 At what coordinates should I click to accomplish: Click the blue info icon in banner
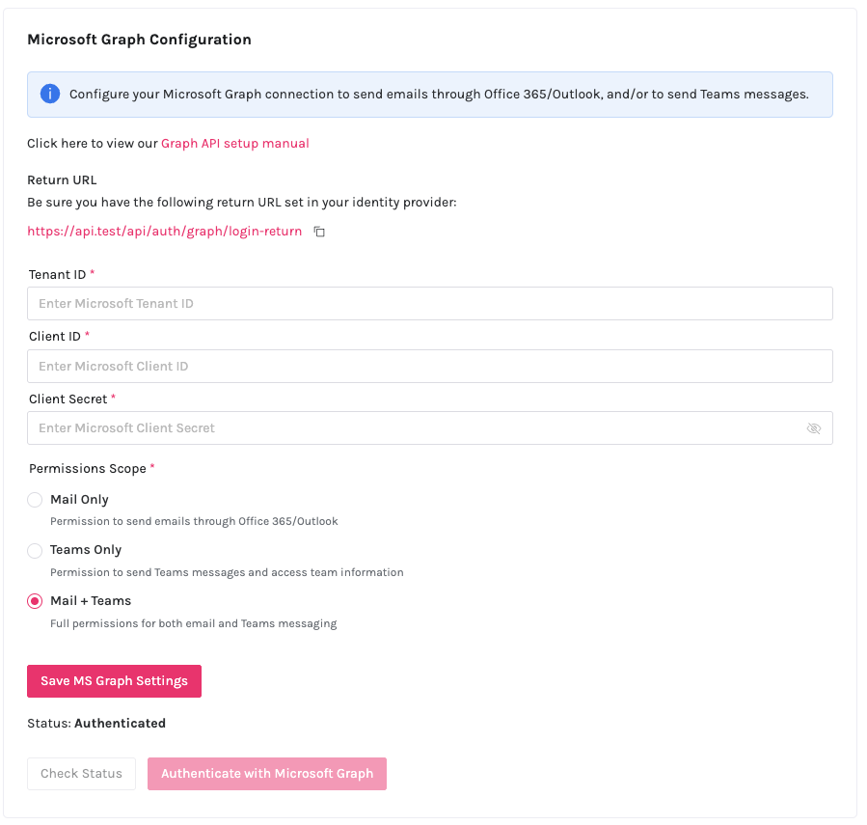coord(50,95)
